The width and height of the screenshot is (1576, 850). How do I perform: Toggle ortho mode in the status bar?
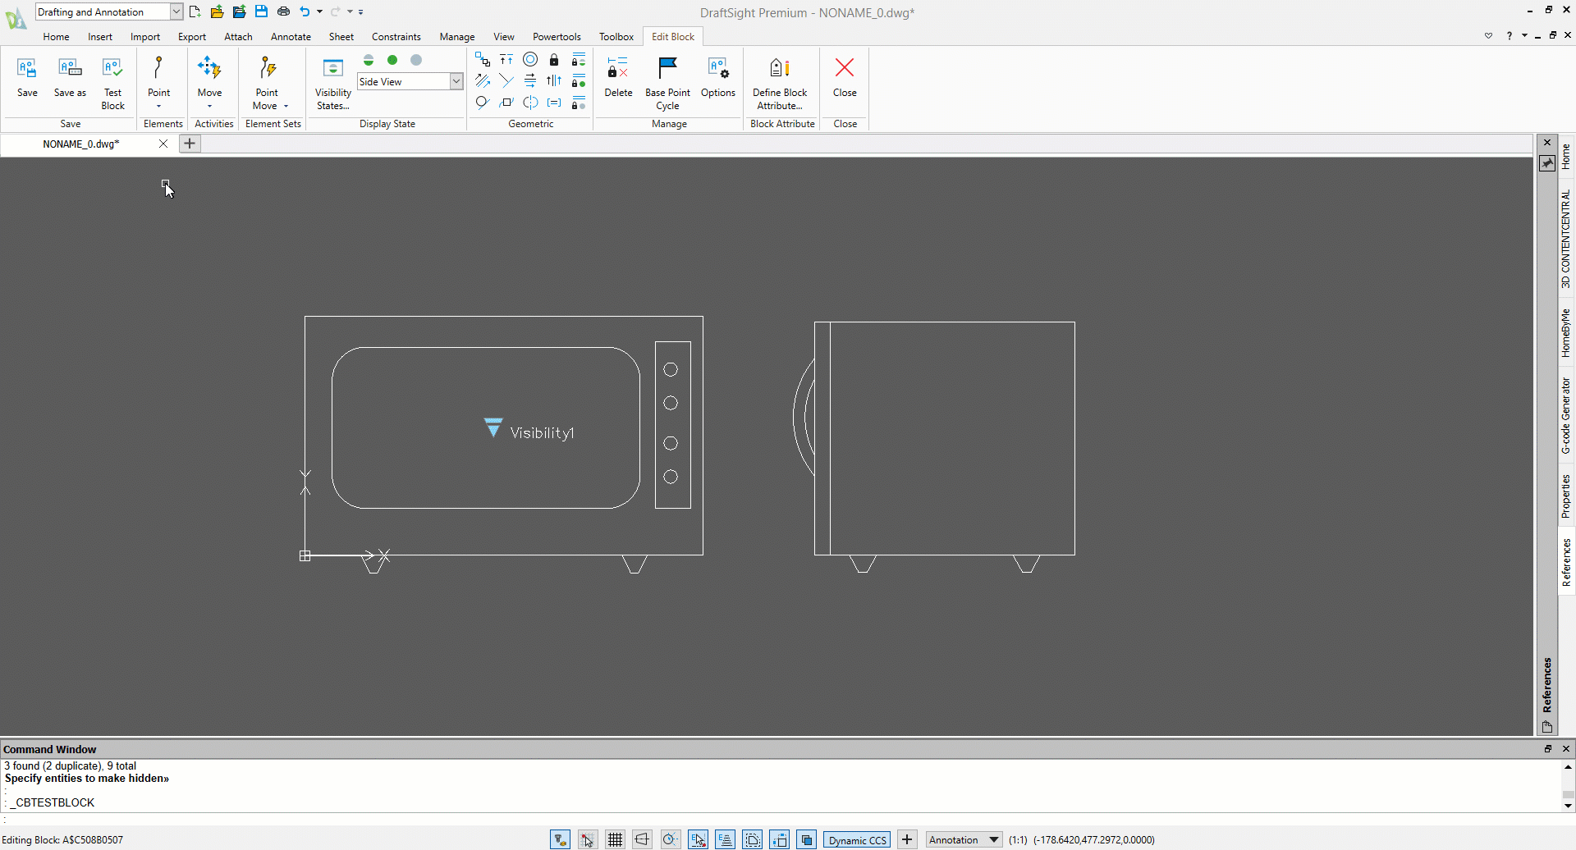click(x=643, y=839)
